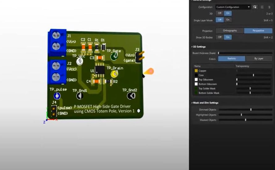This screenshot has width=275, height=170.
Task: Click the TP_pulse blue test point
Action: (x=57, y=96)
